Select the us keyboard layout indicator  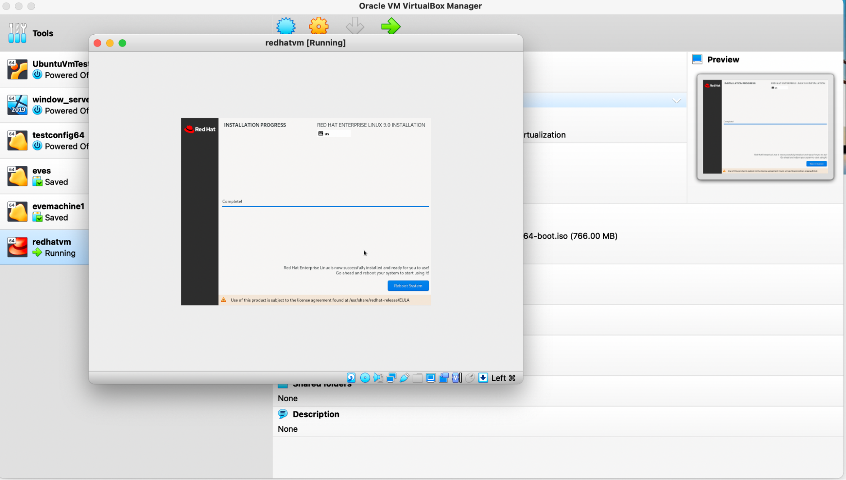pos(333,134)
